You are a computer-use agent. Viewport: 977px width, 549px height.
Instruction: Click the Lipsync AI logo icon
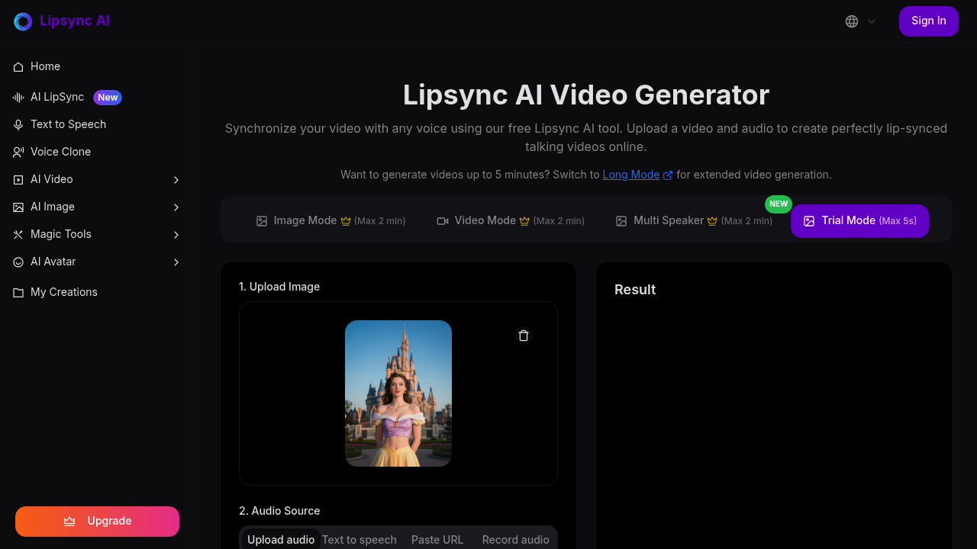22,21
